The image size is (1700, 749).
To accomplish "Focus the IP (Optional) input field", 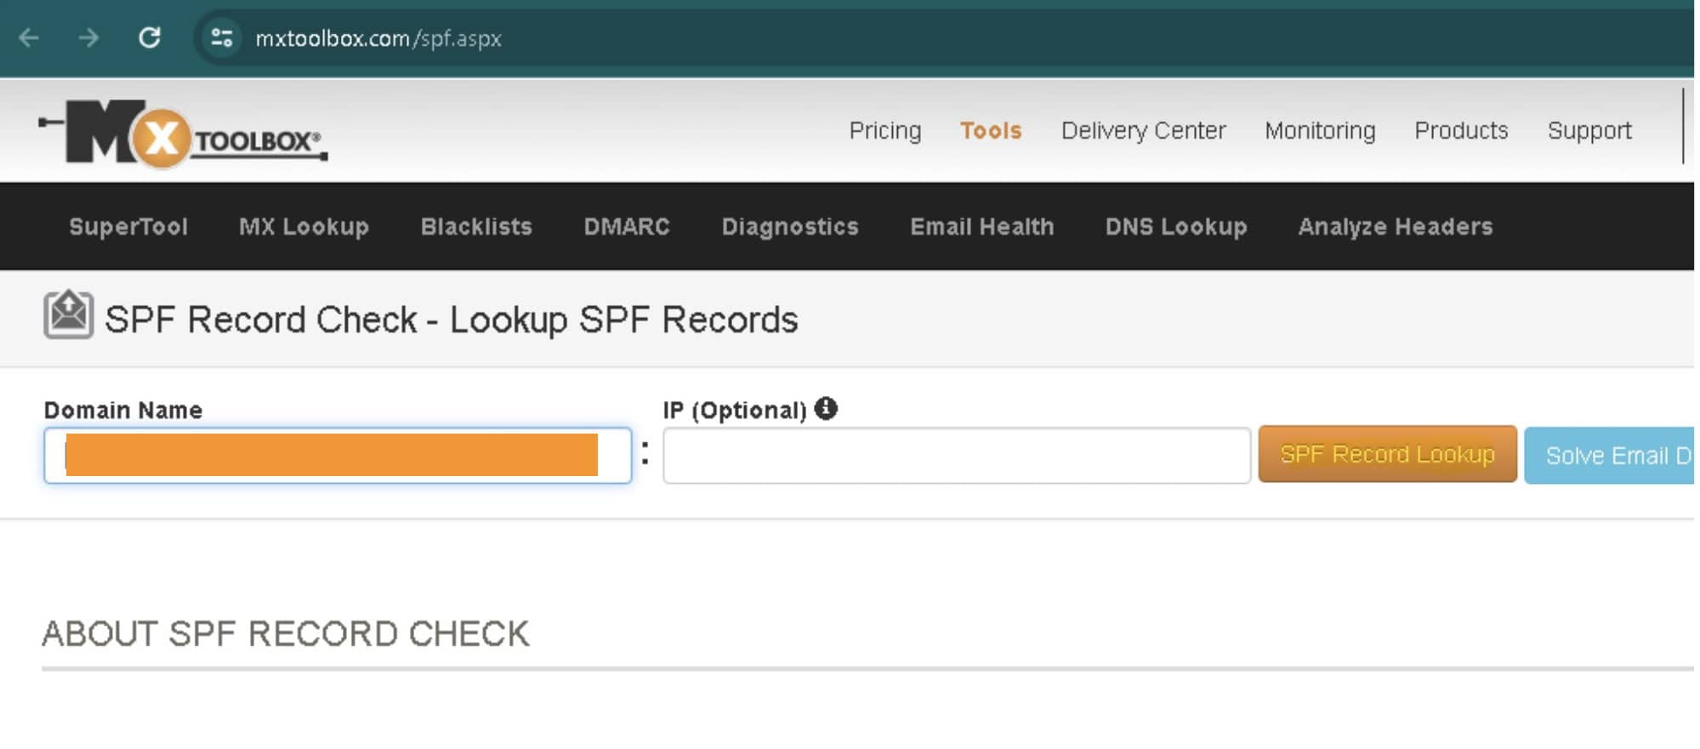I will coord(957,456).
